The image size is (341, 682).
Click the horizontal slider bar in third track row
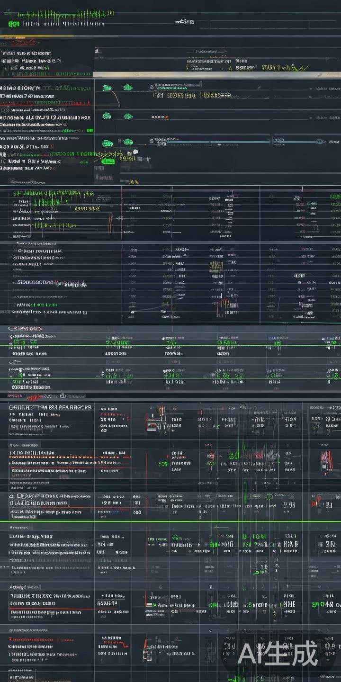pos(213,141)
